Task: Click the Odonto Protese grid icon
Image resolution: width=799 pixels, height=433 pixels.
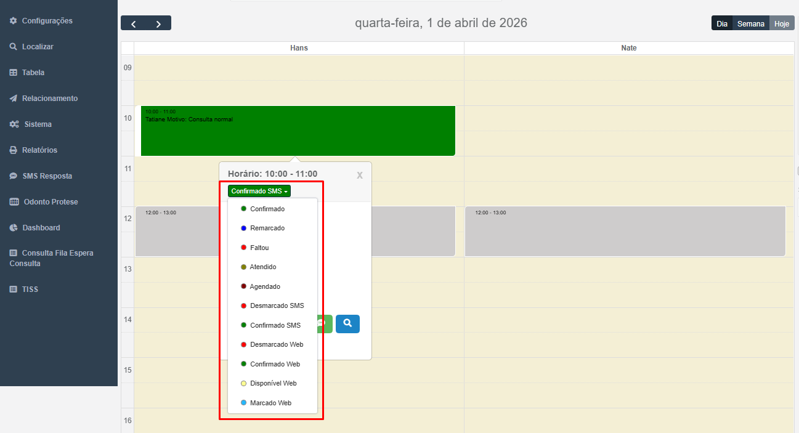Action: pyautogui.click(x=14, y=202)
